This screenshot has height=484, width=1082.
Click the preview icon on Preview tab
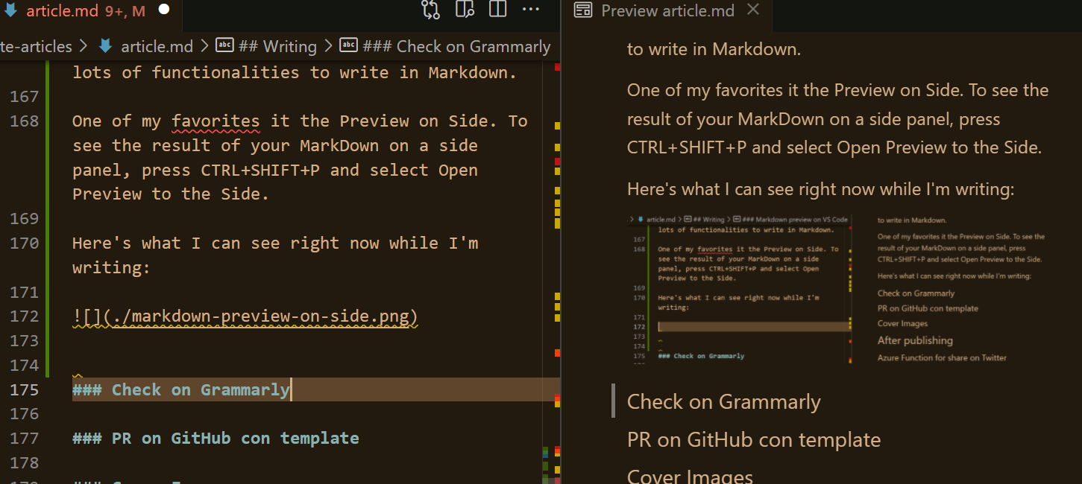coord(583,10)
